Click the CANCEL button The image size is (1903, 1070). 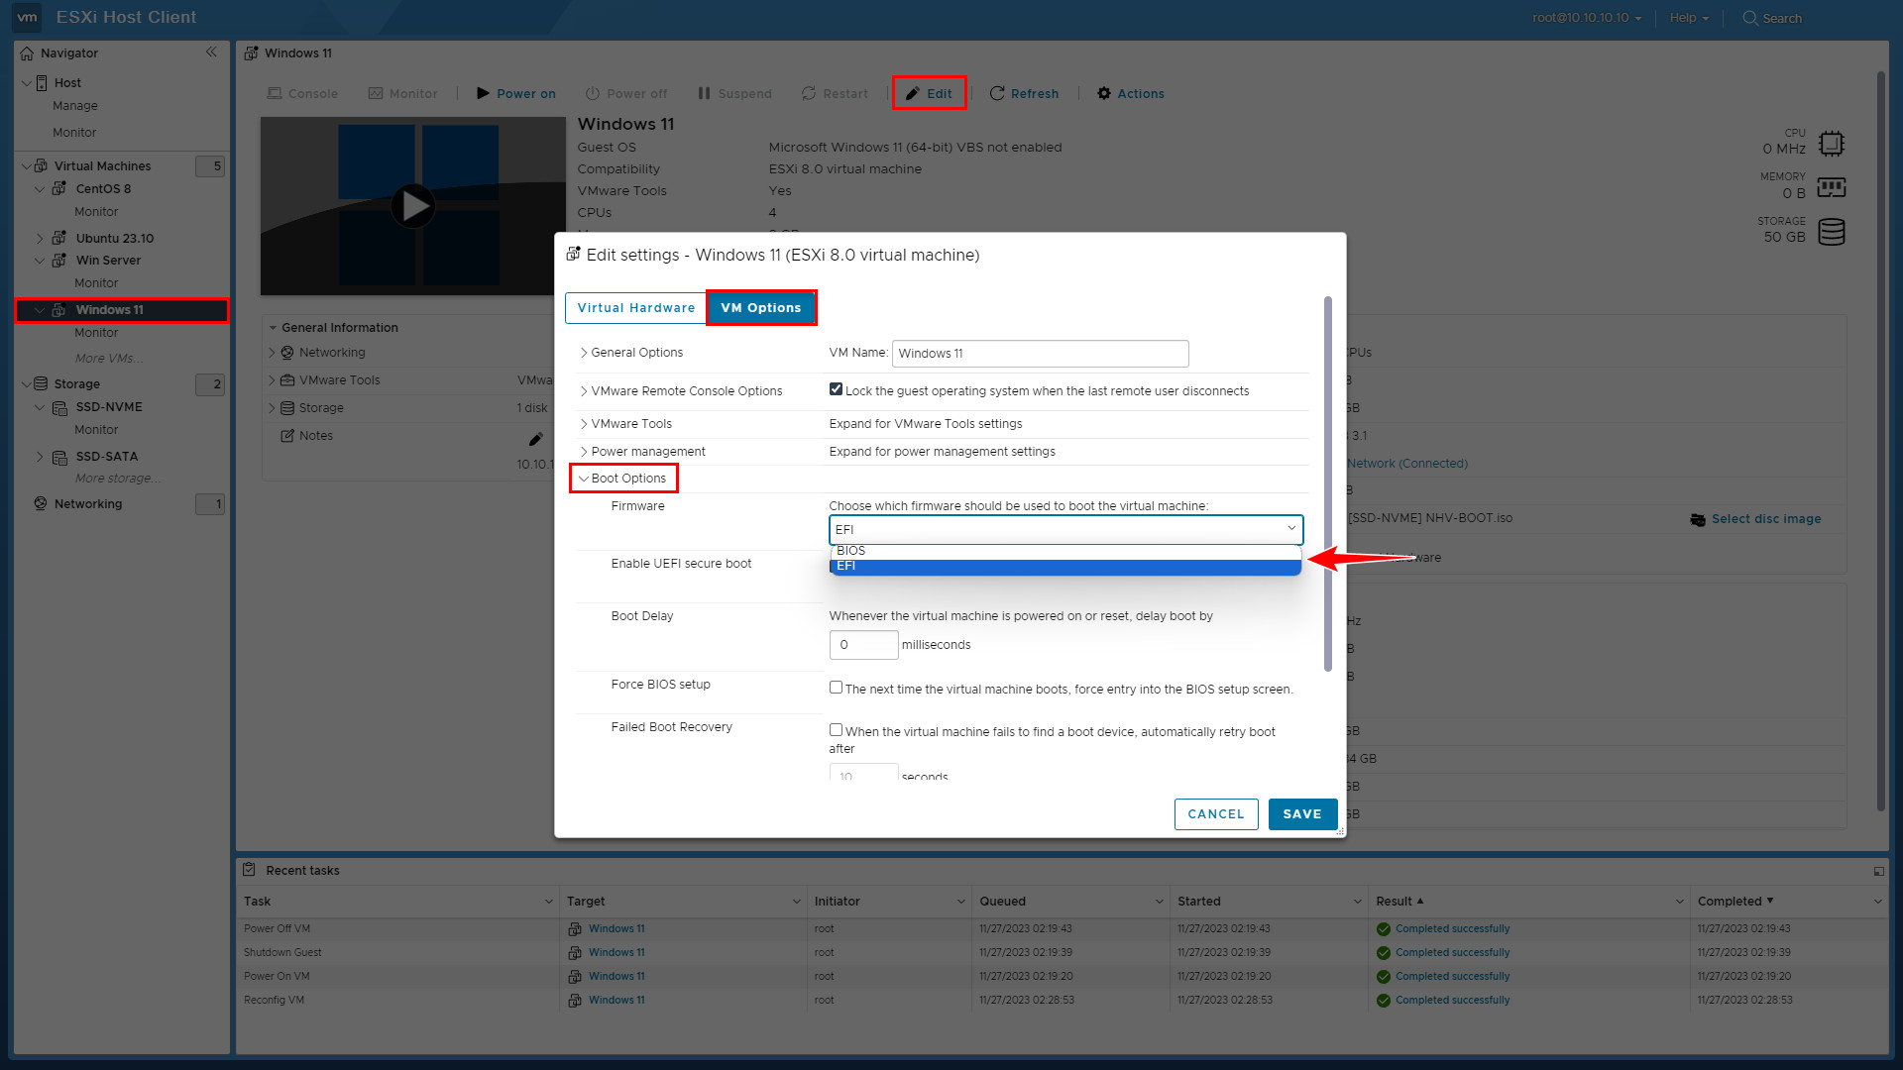pos(1215,814)
